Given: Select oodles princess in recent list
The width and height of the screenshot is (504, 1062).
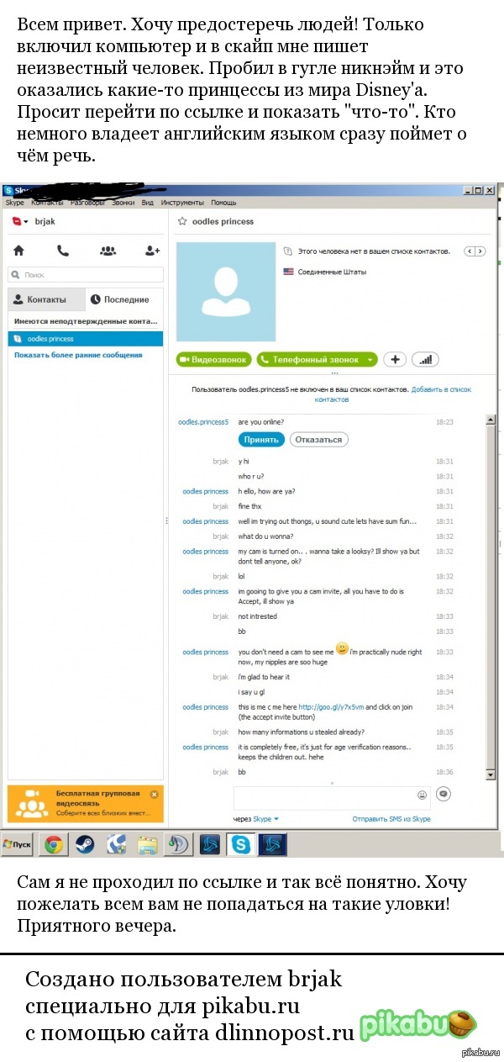Looking at the screenshot, I should [x=85, y=339].
